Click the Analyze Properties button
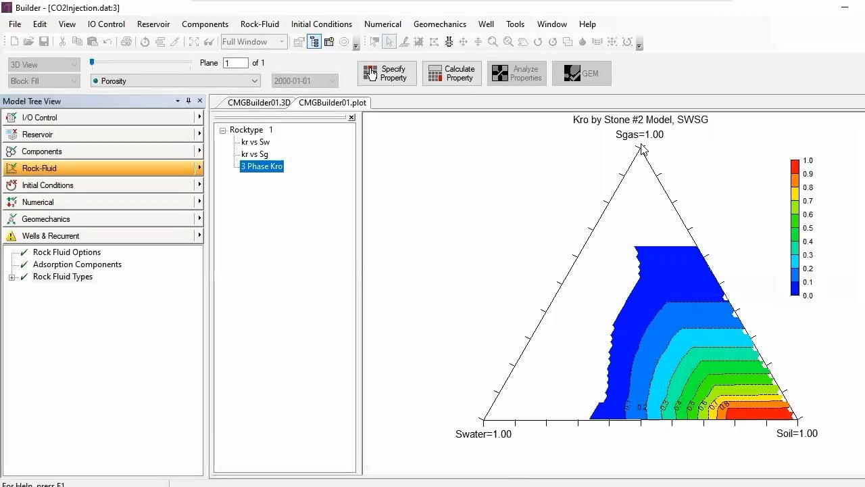 click(517, 73)
